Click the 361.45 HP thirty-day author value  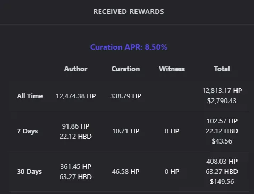point(75,167)
